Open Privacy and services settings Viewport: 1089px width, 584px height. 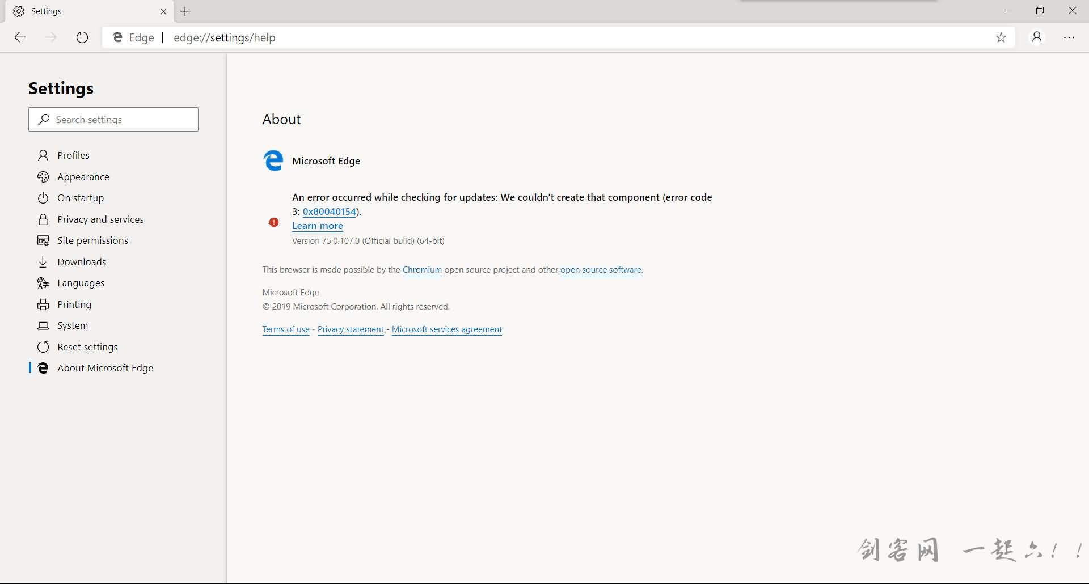point(100,219)
